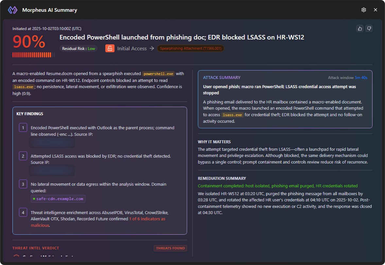Open settings via the gear icon
The width and height of the screenshot is (385, 265).
[364, 10]
